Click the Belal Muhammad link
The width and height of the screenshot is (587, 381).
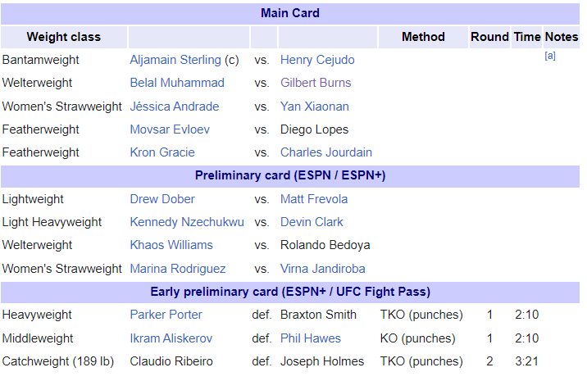(x=177, y=83)
